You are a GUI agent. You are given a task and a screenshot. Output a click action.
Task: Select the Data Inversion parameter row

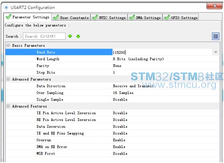tap(112, 127)
